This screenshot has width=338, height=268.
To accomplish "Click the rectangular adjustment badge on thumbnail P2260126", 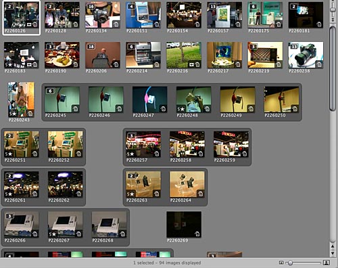I will click(29, 24).
